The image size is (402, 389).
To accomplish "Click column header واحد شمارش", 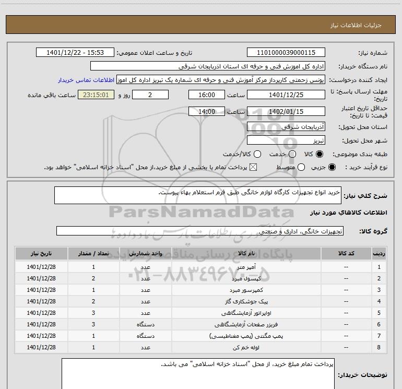I will coord(145,254).
